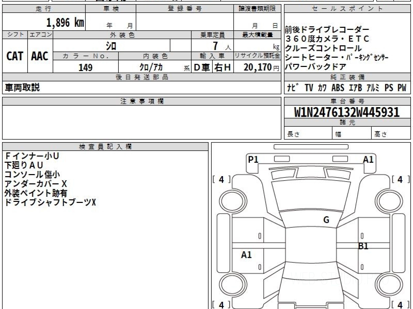Click the 長さ dimension cell
The image size is (413, 309).
point(308,134)
